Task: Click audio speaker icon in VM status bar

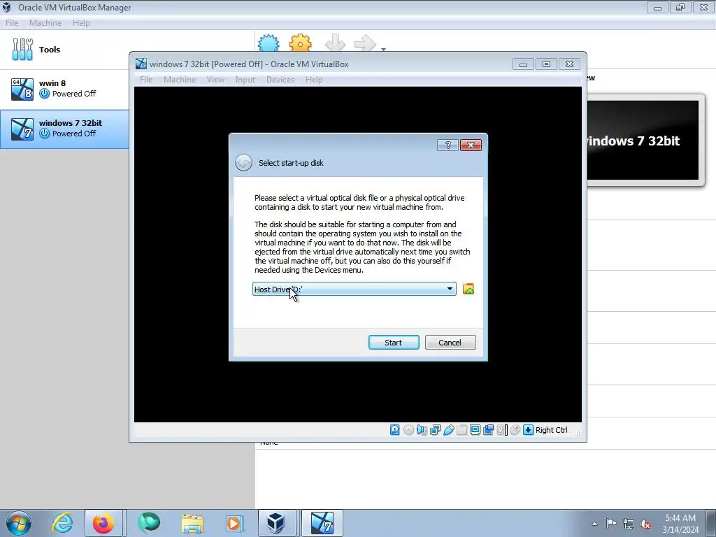Action: (x=422, y=430)
